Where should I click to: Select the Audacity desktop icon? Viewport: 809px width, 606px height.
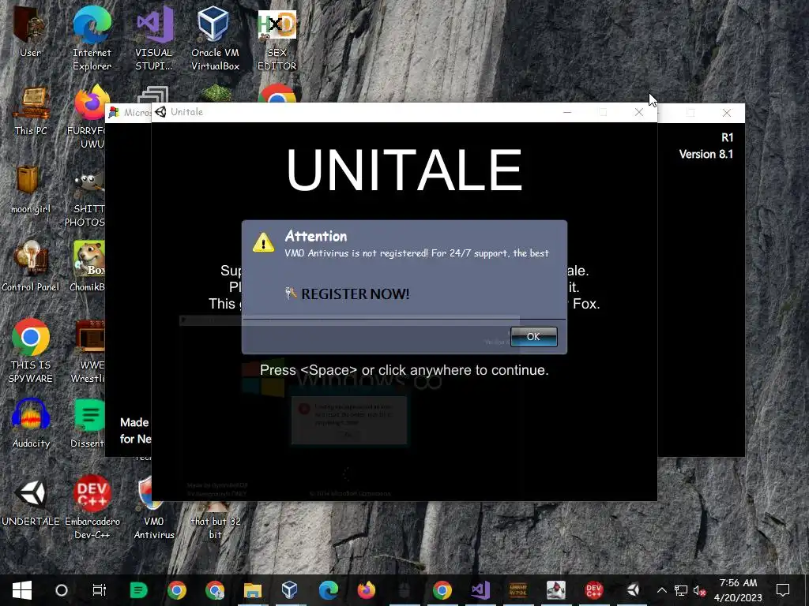point(31,424)
